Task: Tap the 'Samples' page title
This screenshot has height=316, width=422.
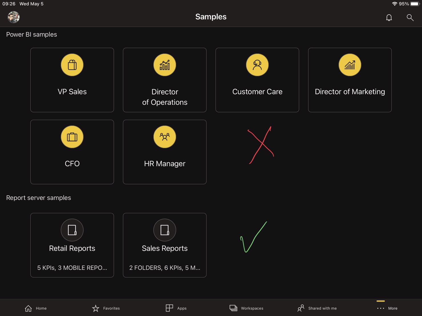Action: 211,17
